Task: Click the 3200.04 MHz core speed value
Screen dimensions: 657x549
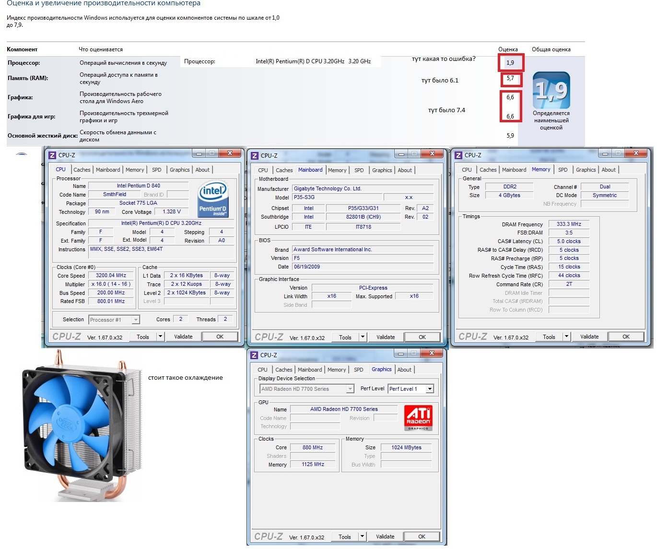Action: click(x=111, y=276)
